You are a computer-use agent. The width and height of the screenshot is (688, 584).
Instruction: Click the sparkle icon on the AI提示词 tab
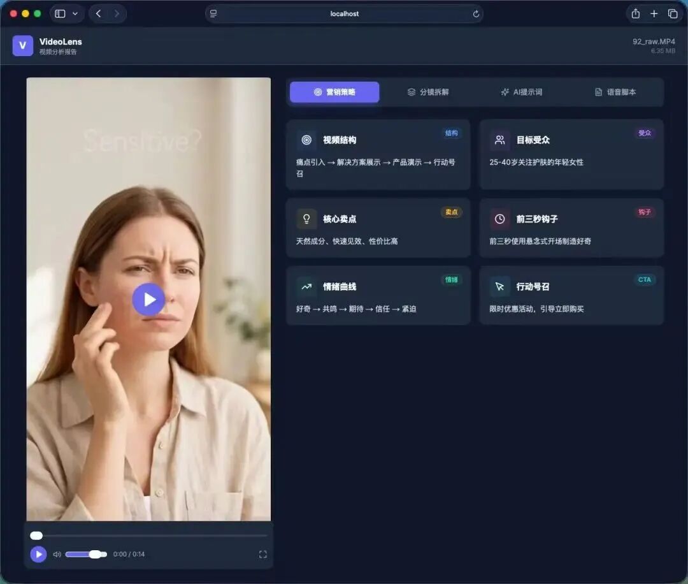coord(505,92)
